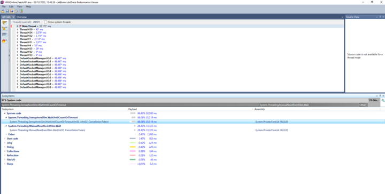Close the Subsystems panel
This screenshot has width=385, height=194.
383,96
